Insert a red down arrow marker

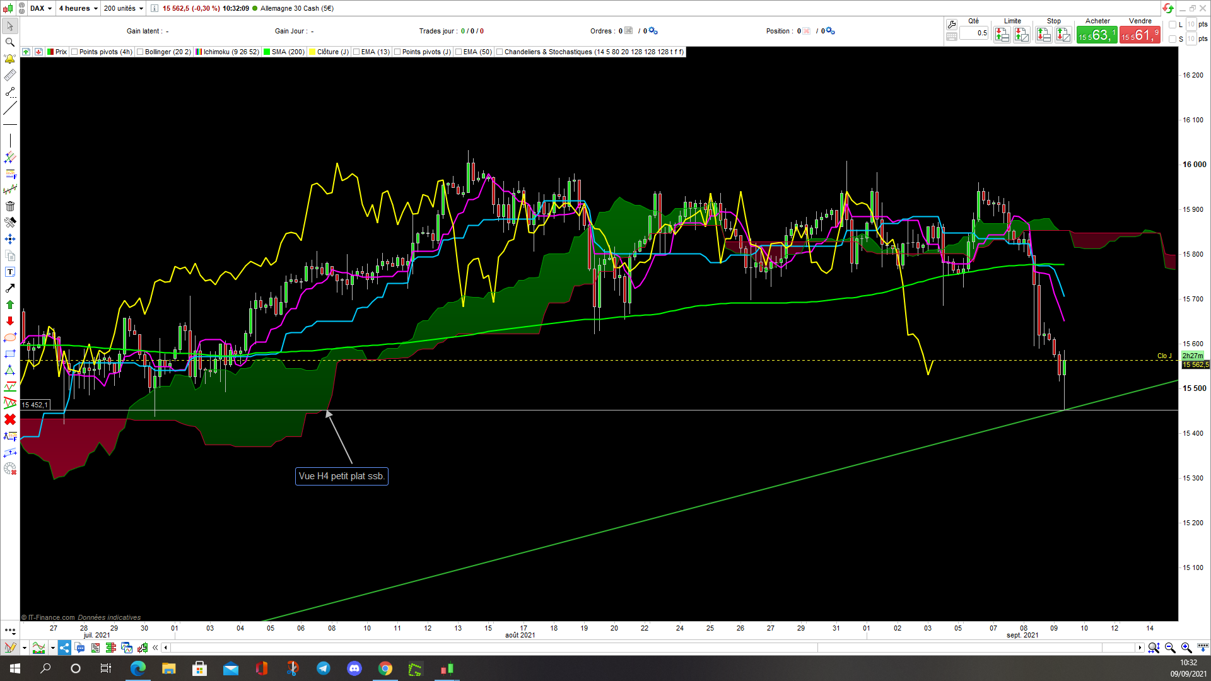coord(10,321)
